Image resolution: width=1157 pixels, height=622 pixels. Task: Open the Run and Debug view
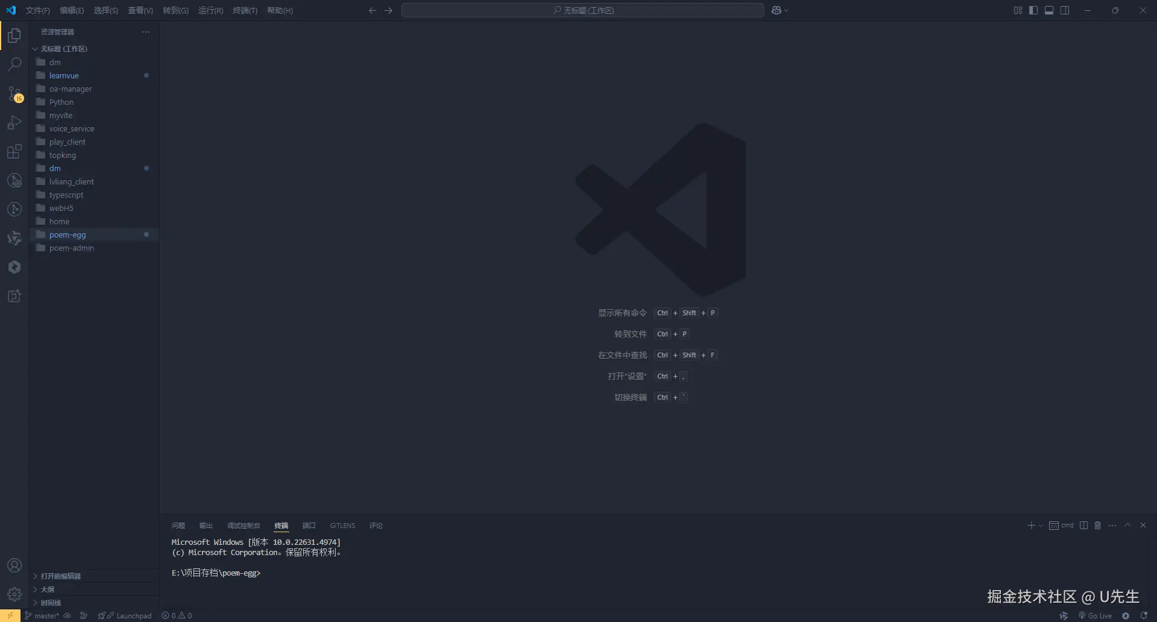(14, 122)
